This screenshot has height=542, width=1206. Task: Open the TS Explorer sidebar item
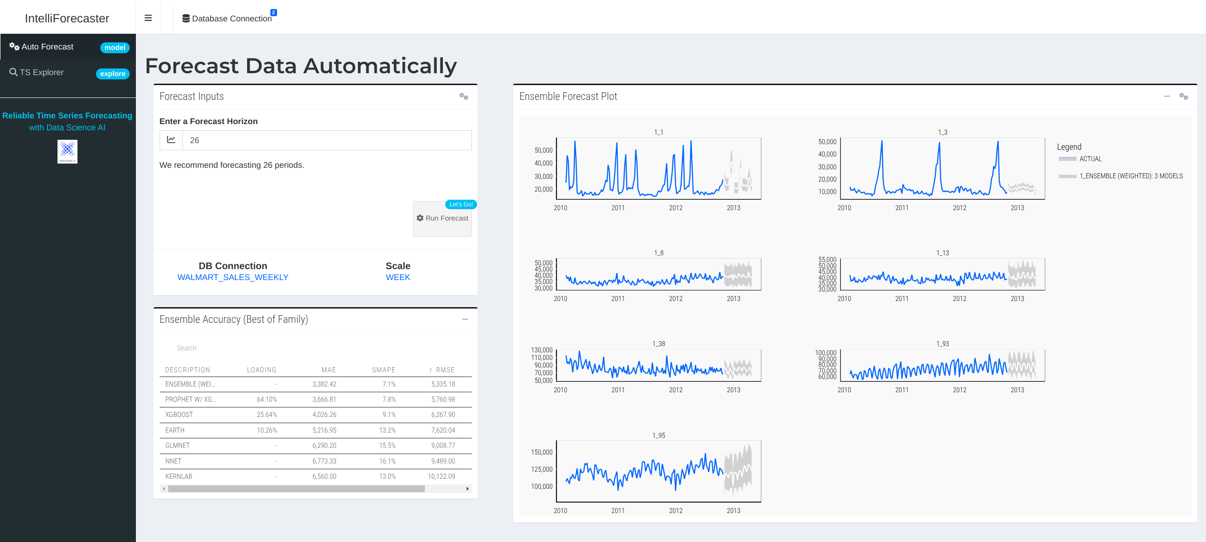[42, 72]
